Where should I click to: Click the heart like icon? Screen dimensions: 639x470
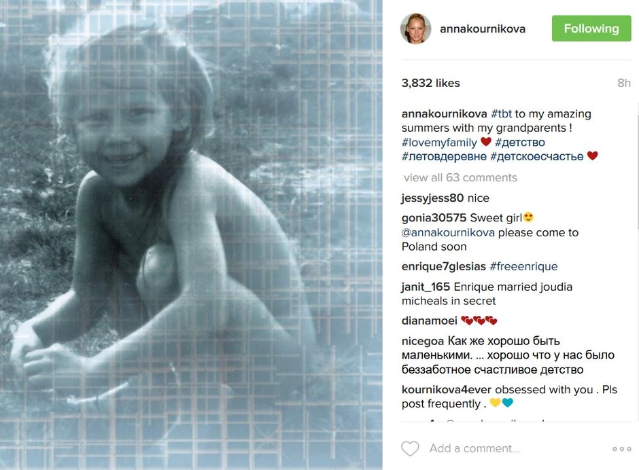coord(410,448)
